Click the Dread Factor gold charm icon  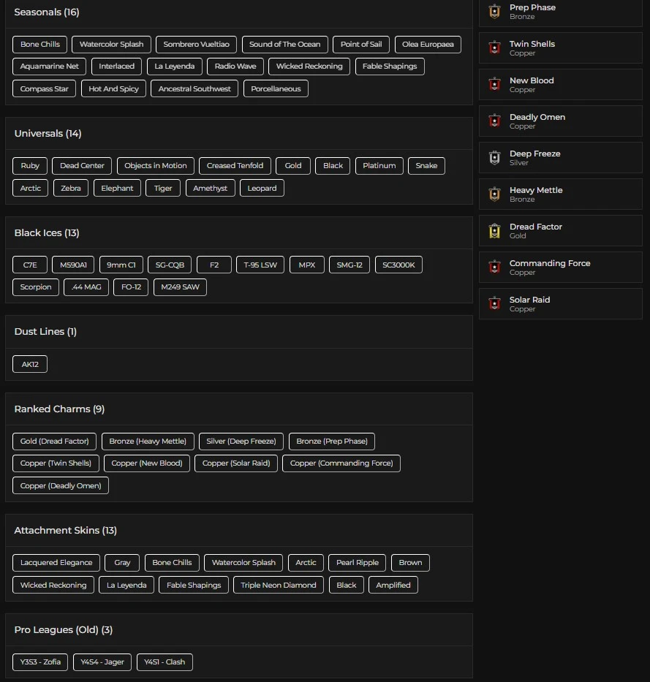pyautogui.click(x=494, y=231)
